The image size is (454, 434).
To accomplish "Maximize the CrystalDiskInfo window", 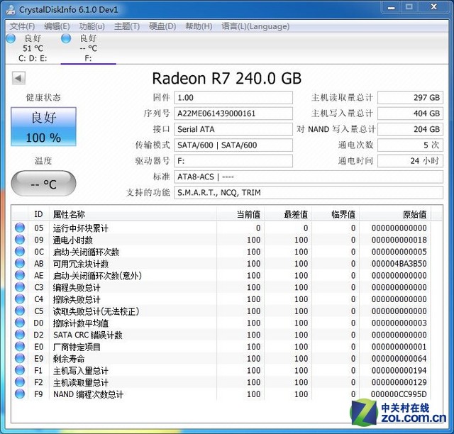I will [409, 7].
